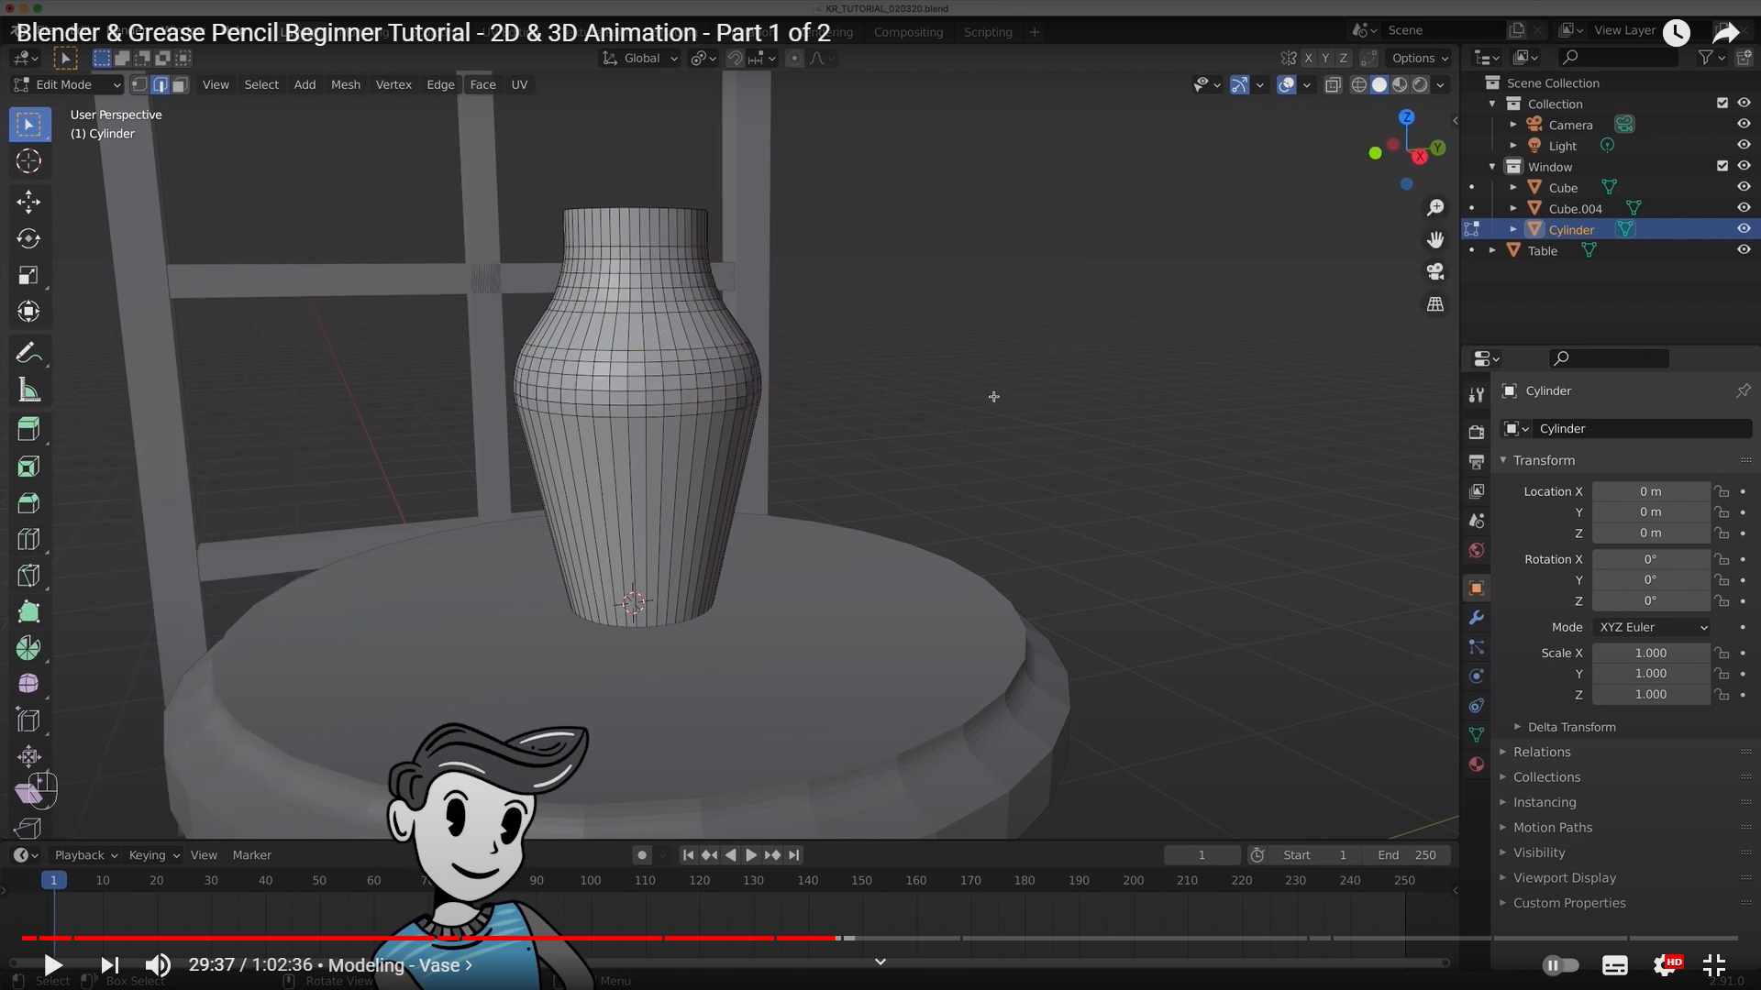The width and height of the screenshot is (1761, 990).
Task: Switch to face select mode
Action: [181, 84]
